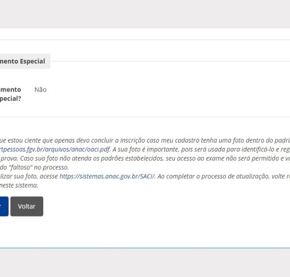This screenshot has height=277, width=290.
Task: Click the 'estou ciente' declaration text
Action: pyautogui.click(x=24, y=140)
